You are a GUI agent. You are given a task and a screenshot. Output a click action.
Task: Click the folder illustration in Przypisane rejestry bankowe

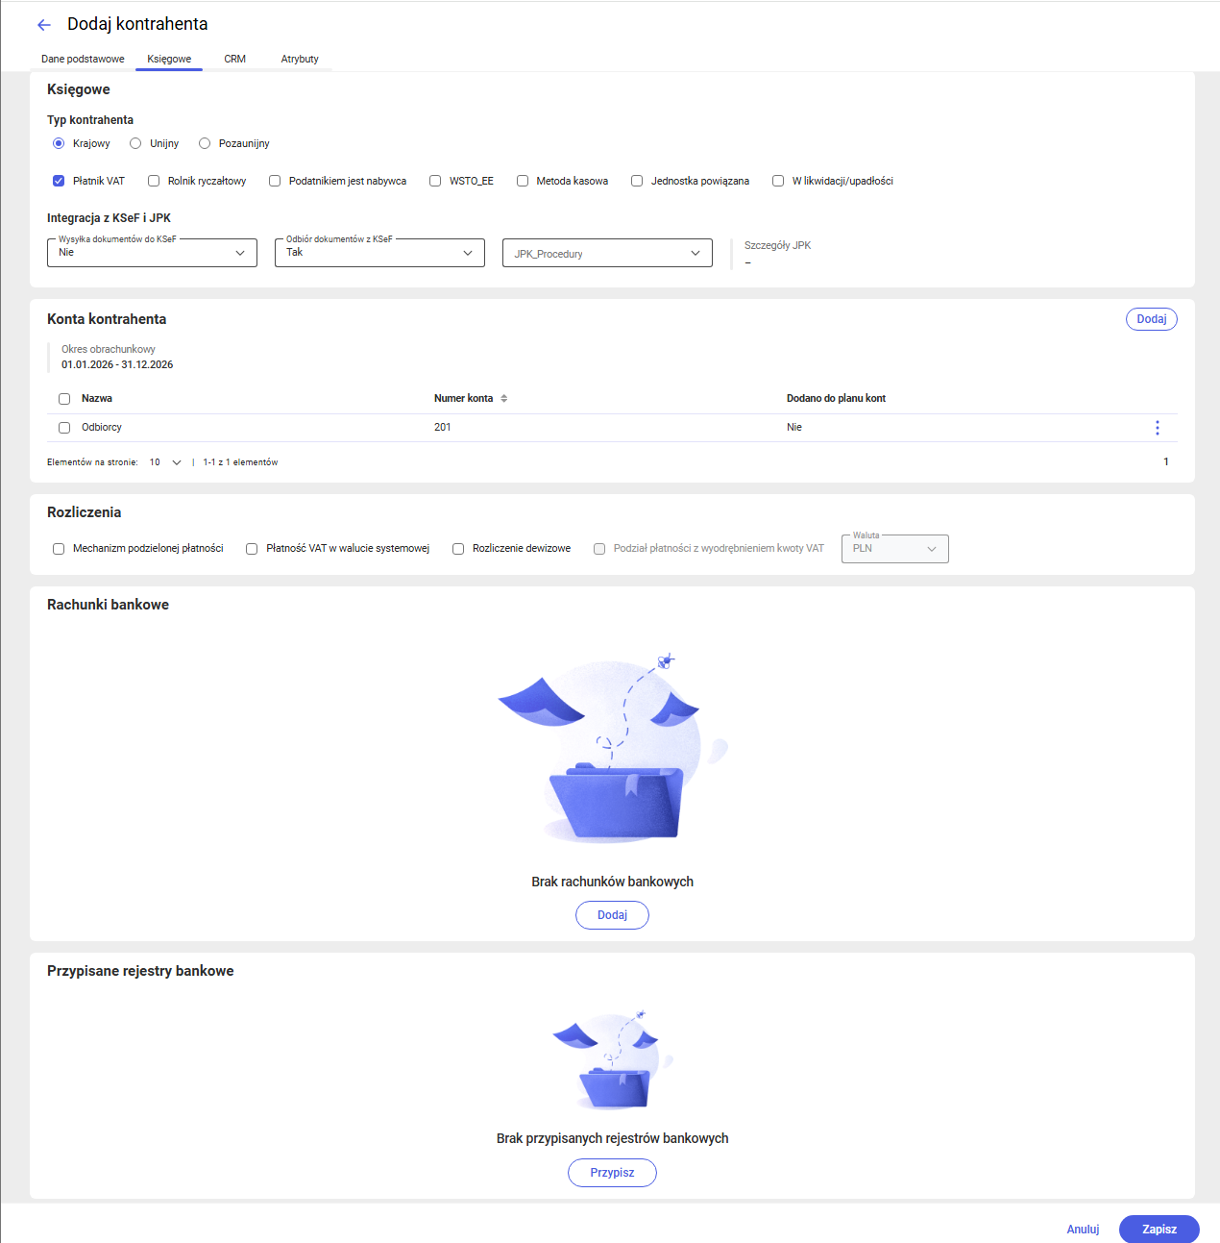click(613, 1060)
